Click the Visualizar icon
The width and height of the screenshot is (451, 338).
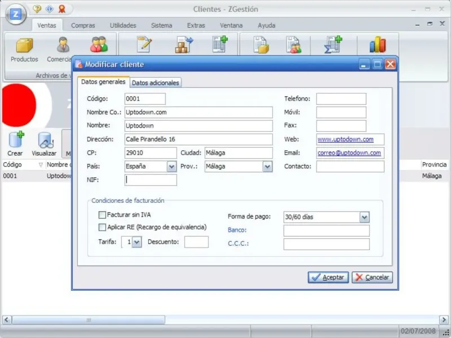[x=46, y=140]
